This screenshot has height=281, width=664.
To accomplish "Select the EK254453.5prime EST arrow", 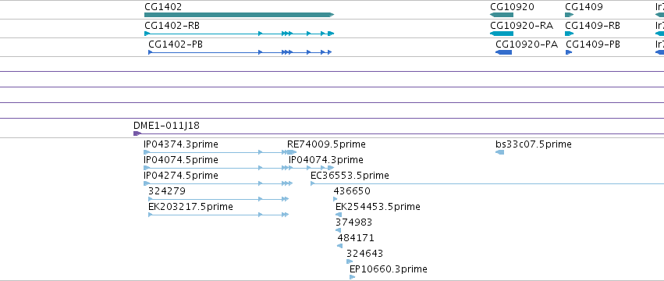I will (x=339, y=215).
